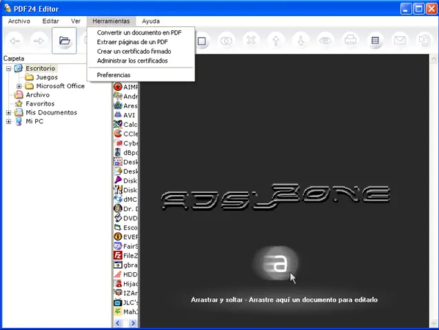Screen dimensions: 439x330
Task: Click the Ares icon in file list
Action: tap(118, 105)
